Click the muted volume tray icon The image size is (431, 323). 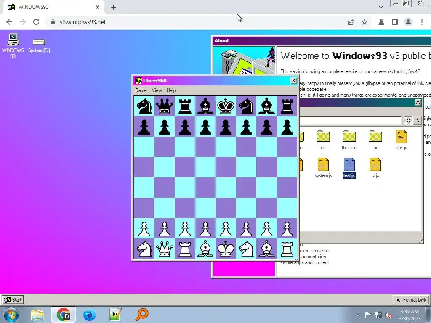point(388,315)
